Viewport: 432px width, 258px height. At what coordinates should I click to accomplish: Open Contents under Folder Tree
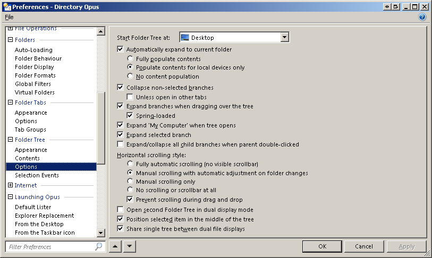[x=27, y=158]
